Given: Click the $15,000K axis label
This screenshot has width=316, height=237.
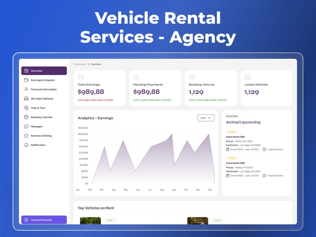Looking at the screenshot, I should (x=83, y=128).
